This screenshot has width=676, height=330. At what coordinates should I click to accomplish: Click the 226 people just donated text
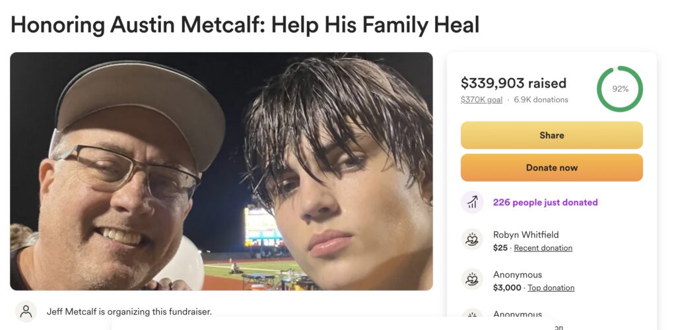pos(545,203)
